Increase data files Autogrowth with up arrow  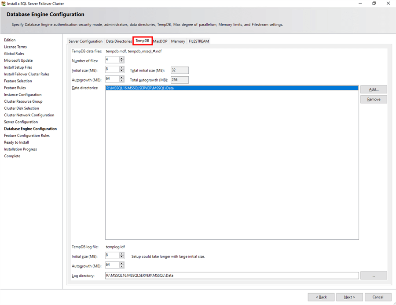(122, 78)
